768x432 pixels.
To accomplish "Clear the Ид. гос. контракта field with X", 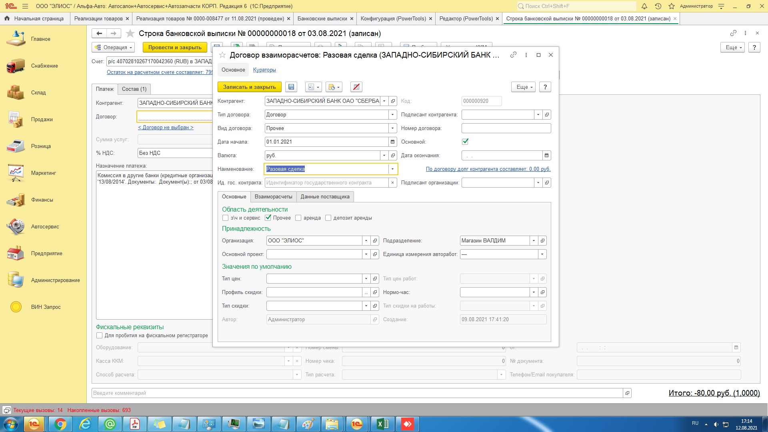I will click(x=393, y=182).
